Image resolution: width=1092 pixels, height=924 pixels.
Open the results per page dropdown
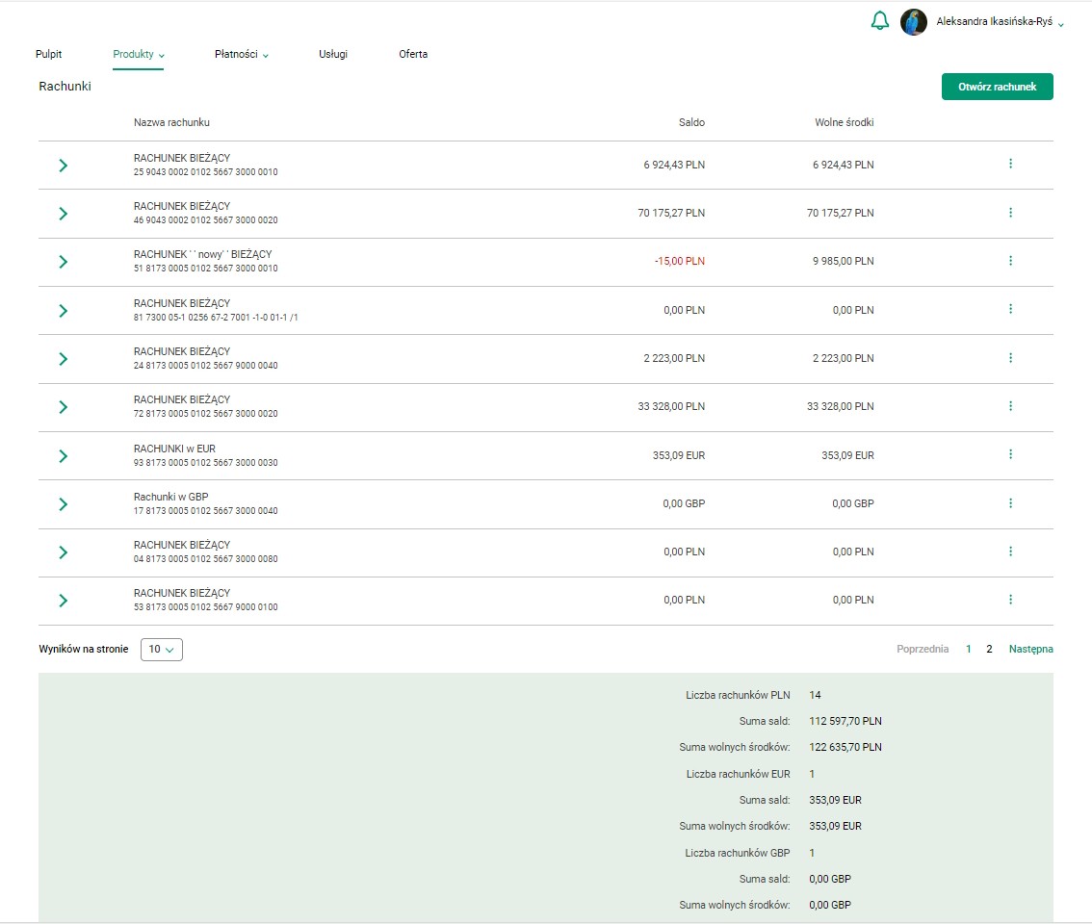click(161, 650)
